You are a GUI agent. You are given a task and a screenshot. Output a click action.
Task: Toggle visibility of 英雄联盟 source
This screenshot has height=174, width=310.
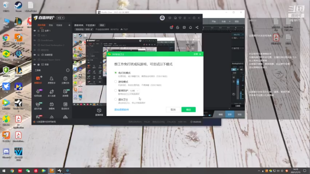point(34,55)
